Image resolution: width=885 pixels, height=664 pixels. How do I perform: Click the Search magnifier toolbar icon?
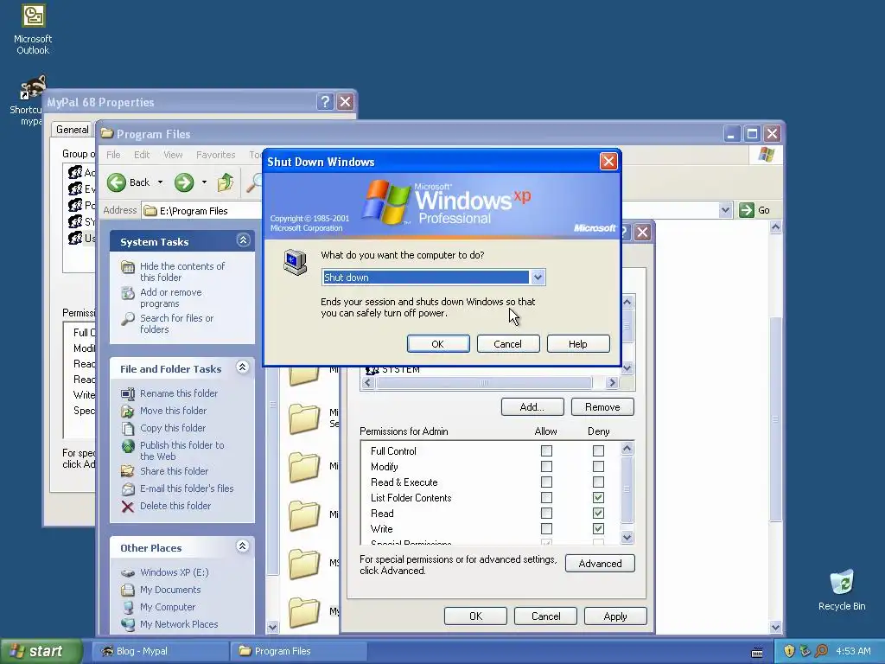coord(255,182)
